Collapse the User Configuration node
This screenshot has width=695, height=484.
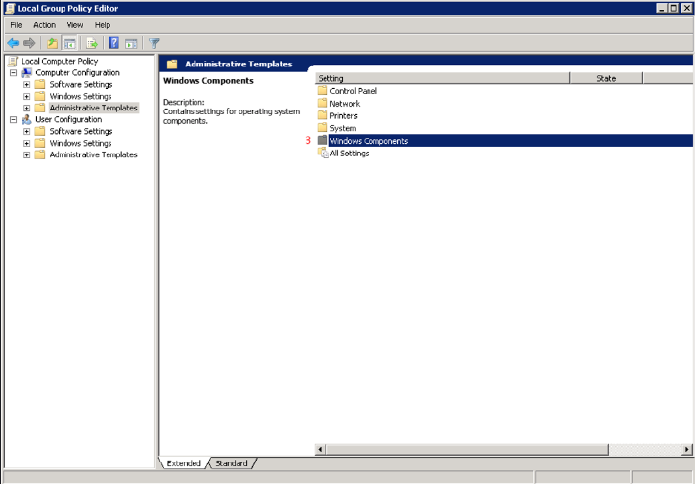tap(14, 119)
